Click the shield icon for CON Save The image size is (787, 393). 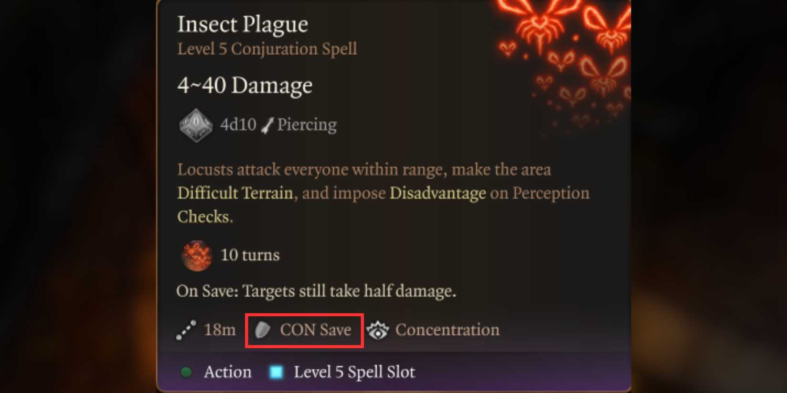tap(263, 330)
